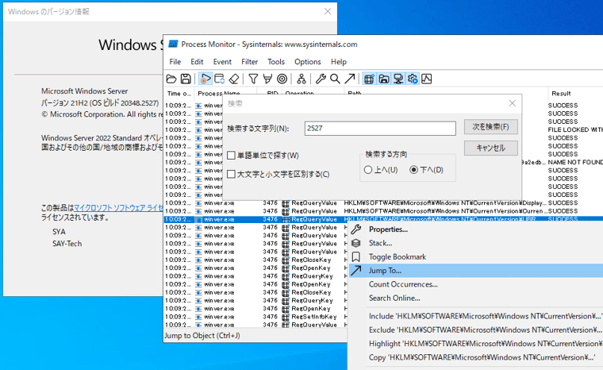Click the SAY-Tech text in winver

(67, 244)
